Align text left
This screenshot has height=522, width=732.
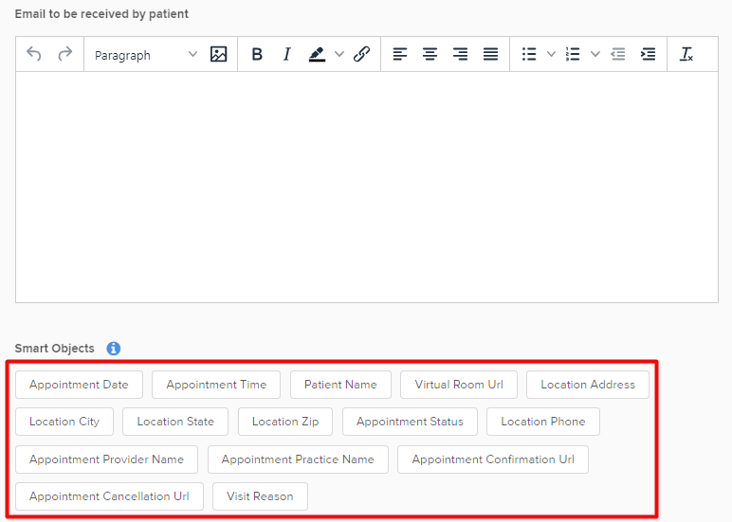399,54
